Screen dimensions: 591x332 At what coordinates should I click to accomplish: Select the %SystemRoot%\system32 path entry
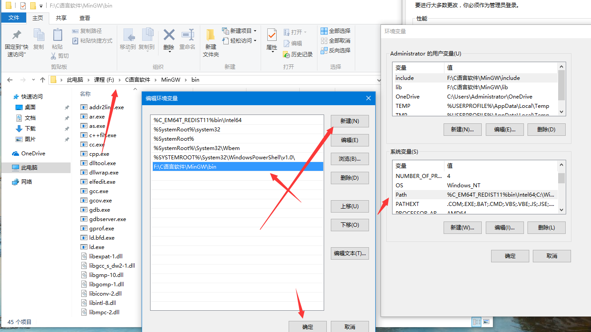[187, 130]
